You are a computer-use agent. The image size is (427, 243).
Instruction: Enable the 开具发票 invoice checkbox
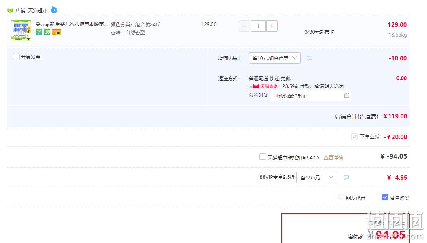(16, 57)
